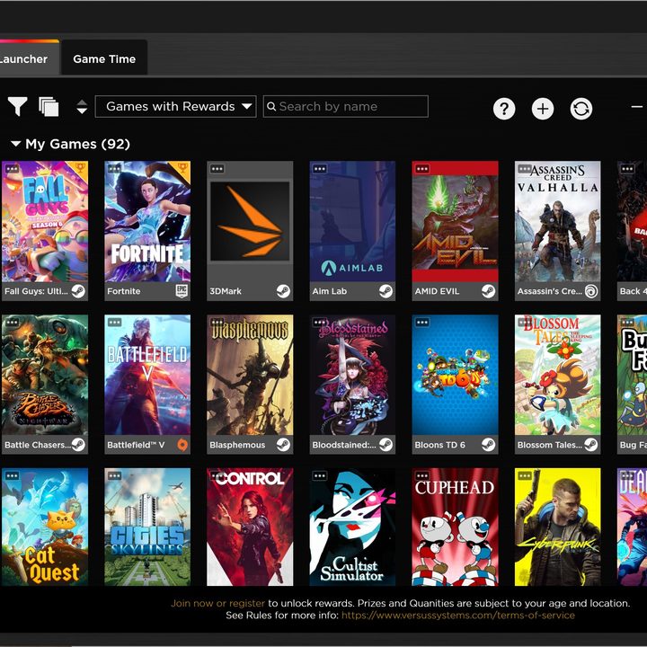Click the Epic Games icon on Fortnite label
The height and width of the screenshot is (647, 647).
click(182, 291)
